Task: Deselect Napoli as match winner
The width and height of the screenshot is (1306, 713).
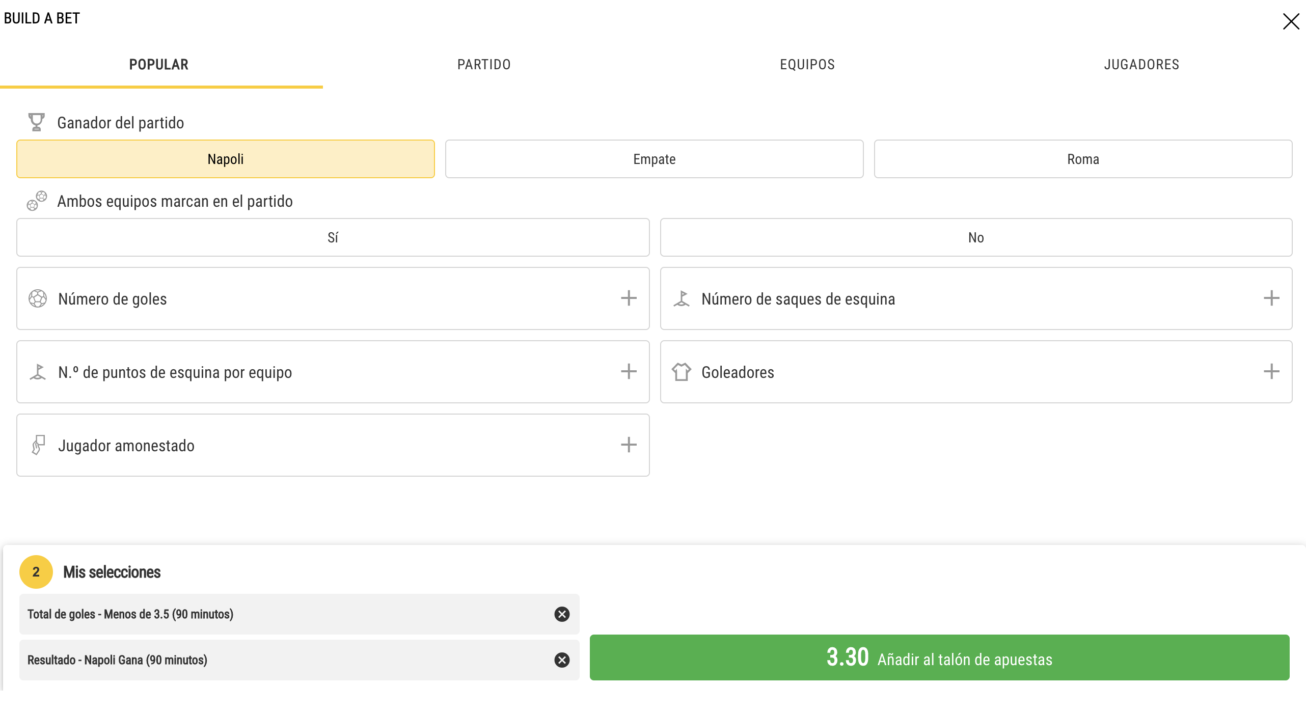Action: (226, 159)
